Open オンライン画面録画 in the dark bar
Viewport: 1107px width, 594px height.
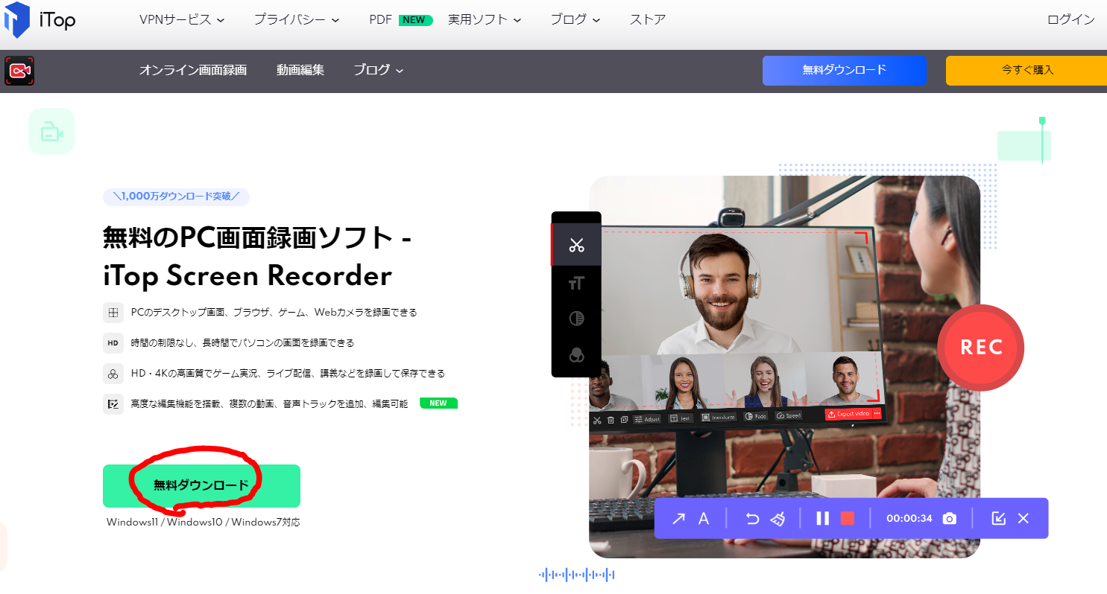click(x=193, y=70)
